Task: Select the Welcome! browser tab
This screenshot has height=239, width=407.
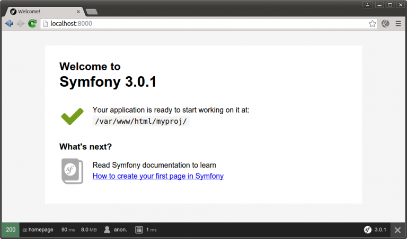Action: pyautogui.click(x=42, y=11)
